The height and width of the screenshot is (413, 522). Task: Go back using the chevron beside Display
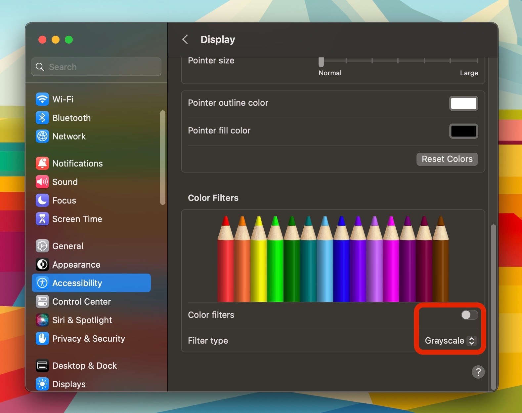pos(185,39)
